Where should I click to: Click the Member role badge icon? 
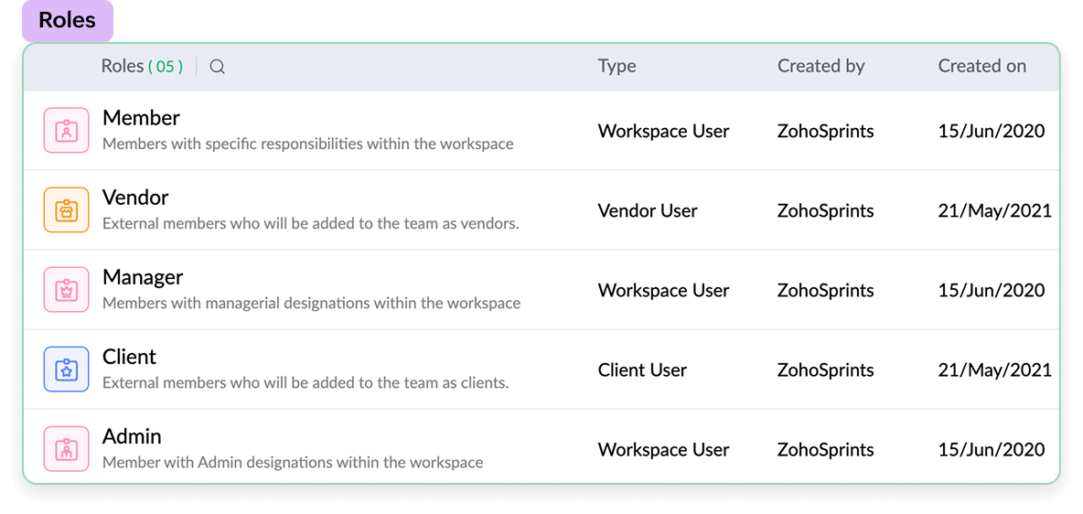click(x=67, y=131)
